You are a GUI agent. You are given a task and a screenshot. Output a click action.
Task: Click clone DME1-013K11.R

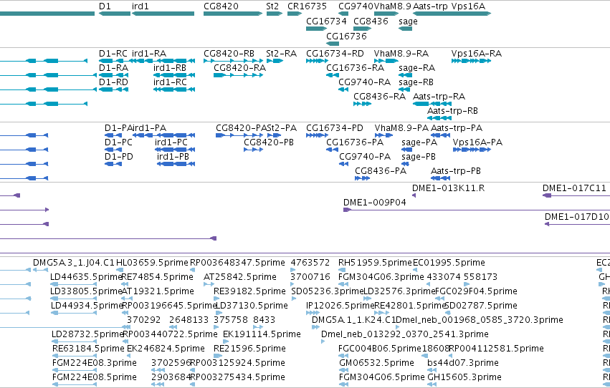448,188
